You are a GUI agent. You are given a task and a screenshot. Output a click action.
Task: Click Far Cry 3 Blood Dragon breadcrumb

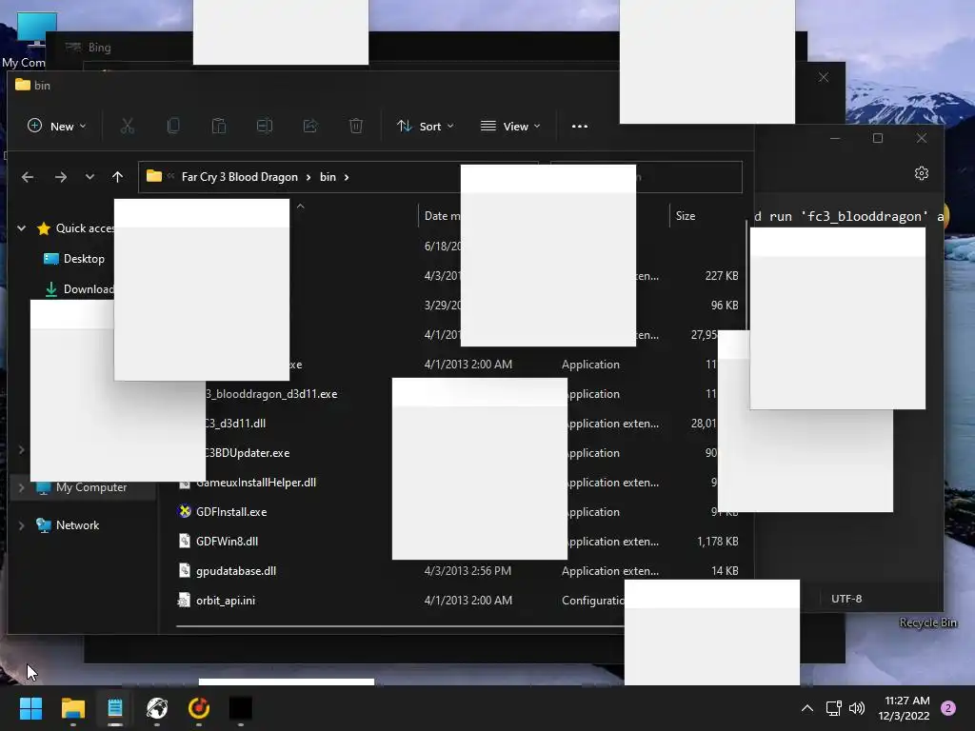coord(239,177)
